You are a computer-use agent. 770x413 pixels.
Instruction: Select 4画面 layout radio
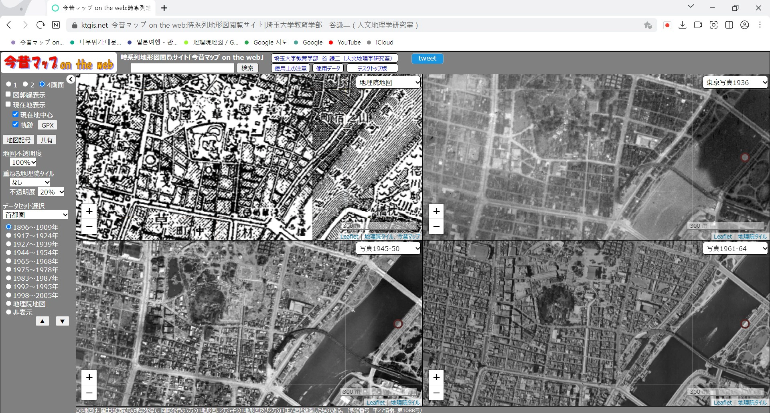point(42,84)
